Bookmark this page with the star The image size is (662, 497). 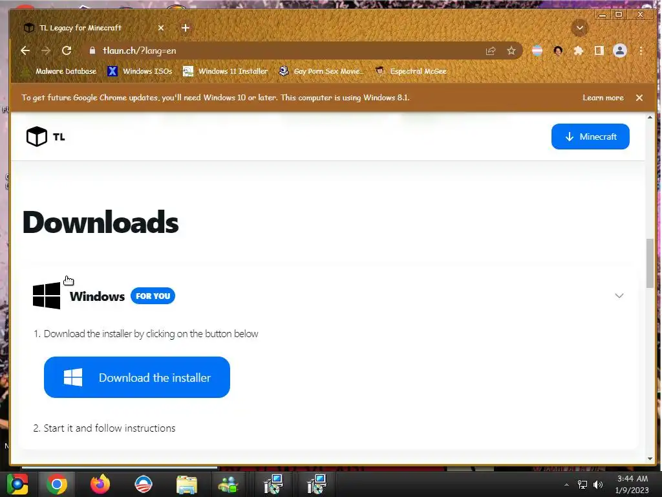pyautogui.click(x=511, y=51)
